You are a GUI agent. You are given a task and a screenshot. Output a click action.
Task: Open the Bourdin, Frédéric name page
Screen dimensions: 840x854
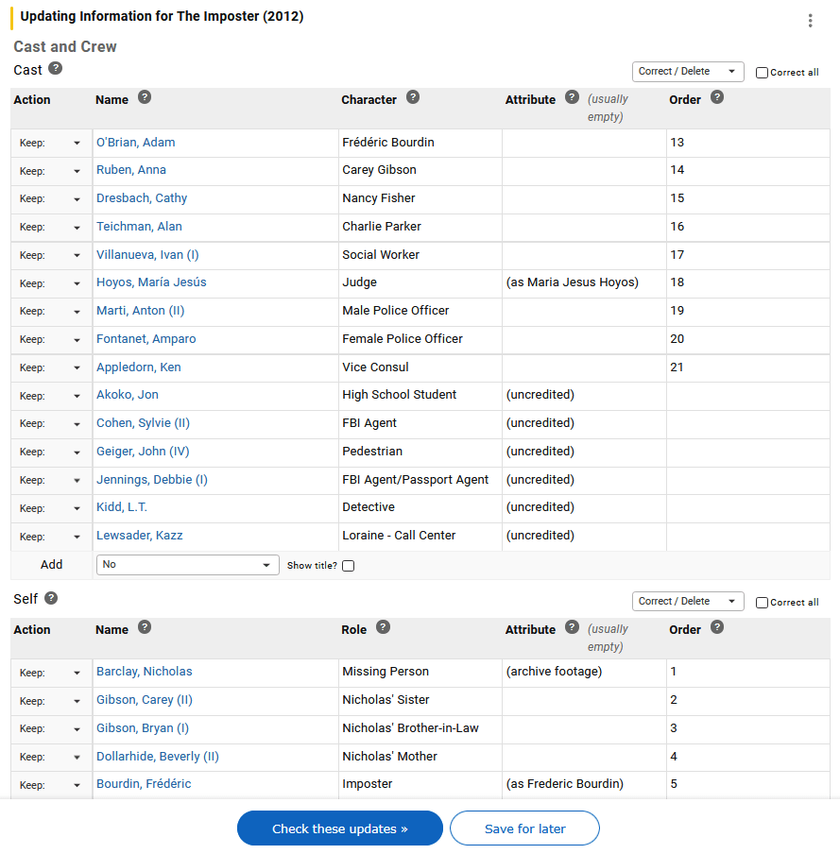pos(142,783)
